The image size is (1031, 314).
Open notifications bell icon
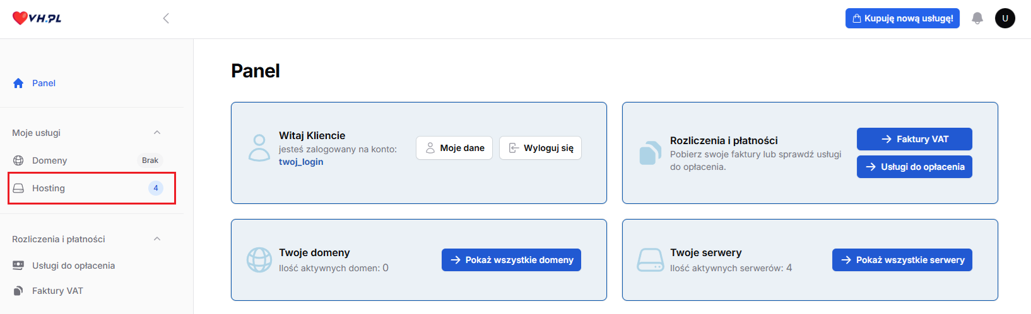coord(977,18)
